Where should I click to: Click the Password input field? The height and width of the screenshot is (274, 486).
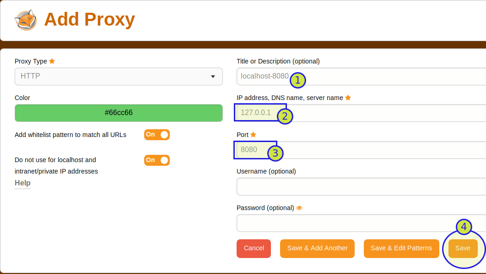(x=361, y=223)
